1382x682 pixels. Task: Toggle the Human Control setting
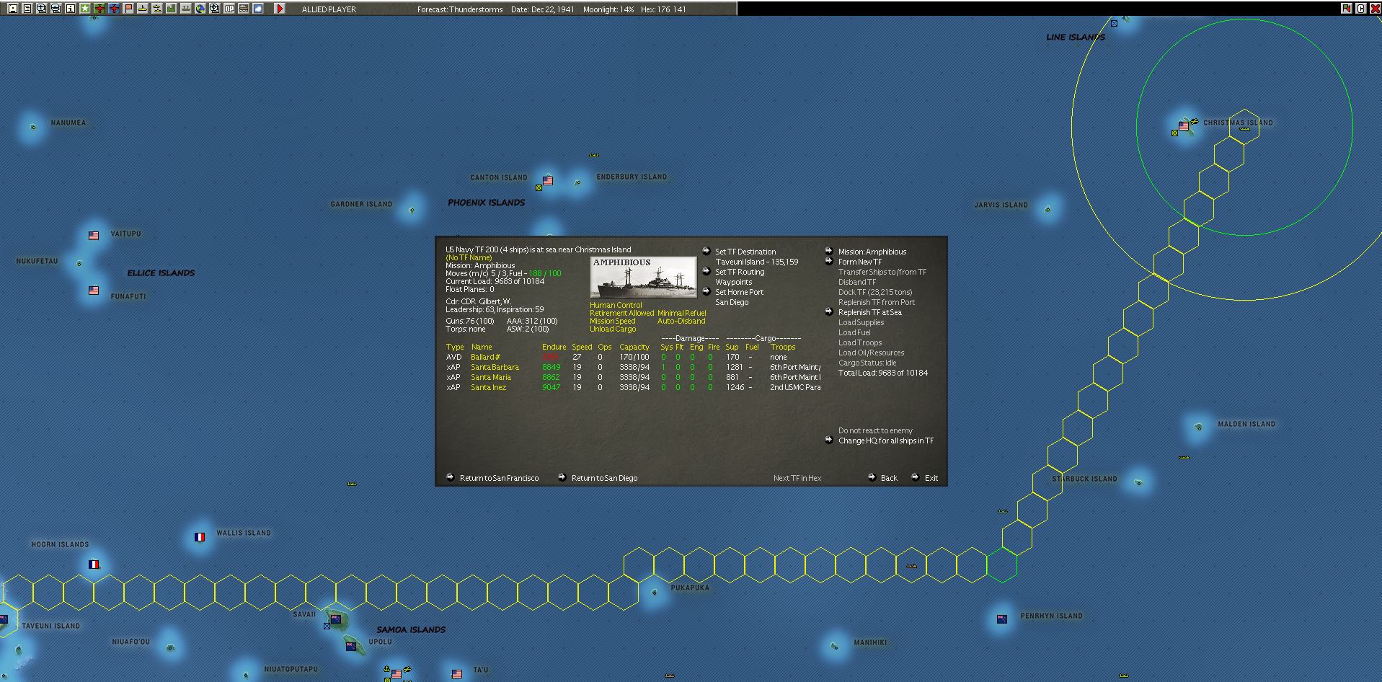point(616,305)
